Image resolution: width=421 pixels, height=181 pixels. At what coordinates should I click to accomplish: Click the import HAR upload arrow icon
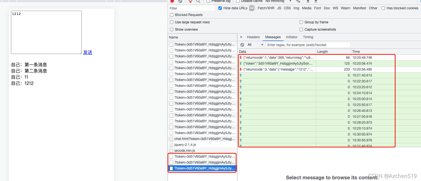[308, 1]
